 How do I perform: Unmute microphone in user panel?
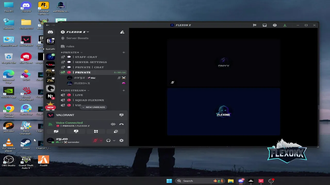tap(95, 141)
